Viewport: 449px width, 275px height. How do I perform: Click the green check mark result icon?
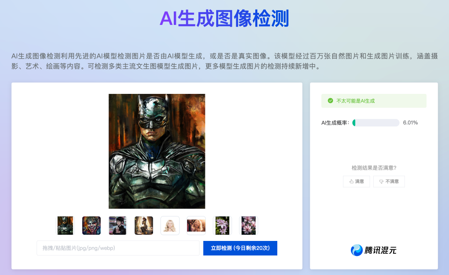point(330,101)
